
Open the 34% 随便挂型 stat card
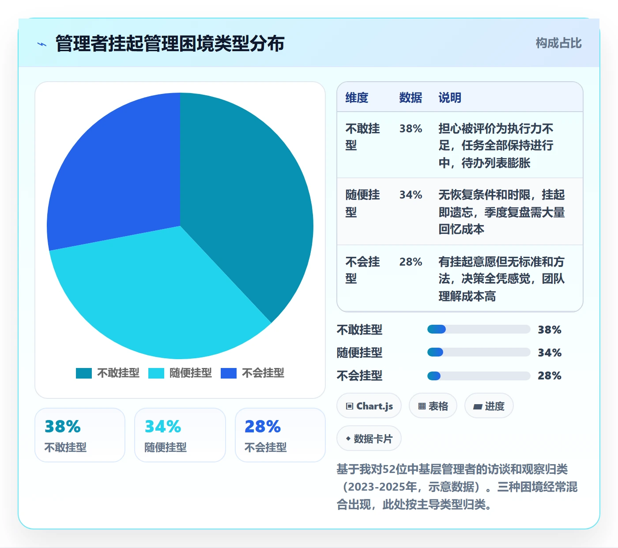click(x=180, y=435)
